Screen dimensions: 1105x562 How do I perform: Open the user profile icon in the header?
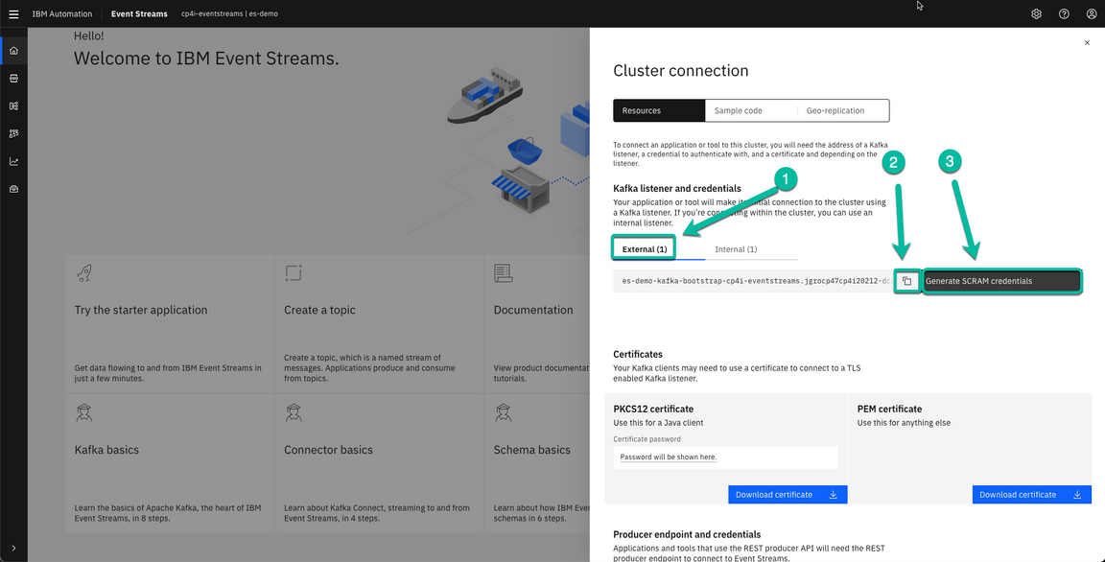point(1092,13)
